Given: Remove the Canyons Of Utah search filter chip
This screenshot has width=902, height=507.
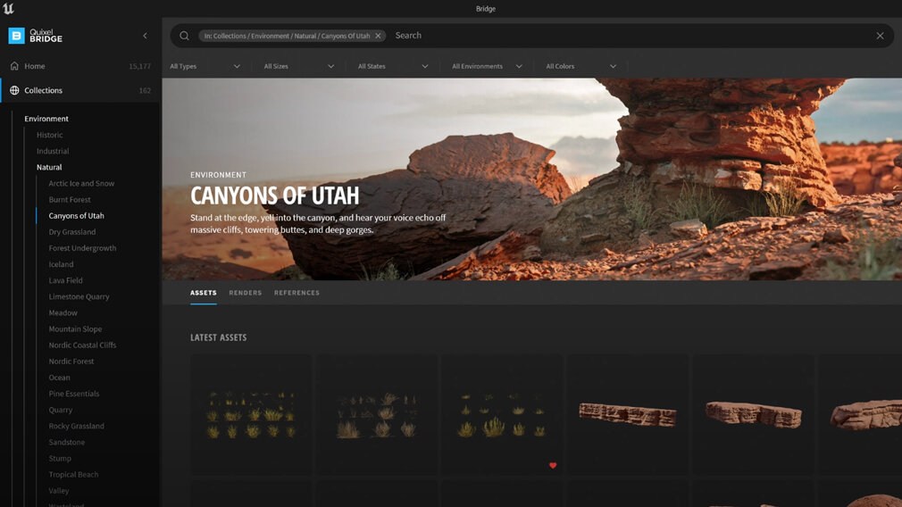Looking at the screenshot, I should pyautogui.click(x=378, y=36).
